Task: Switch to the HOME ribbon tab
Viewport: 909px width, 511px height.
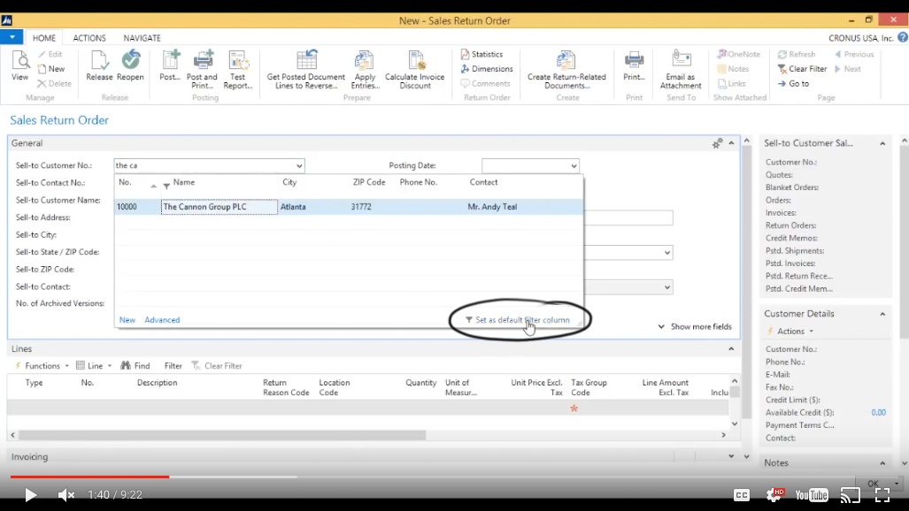Action: pos(44,38)
